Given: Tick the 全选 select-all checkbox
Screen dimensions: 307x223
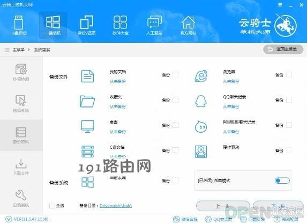Looking at the screenshot, I should tap(52, 205).
